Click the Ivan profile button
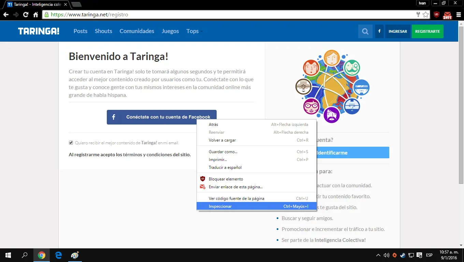464x262 pixels. coord(422,3)
